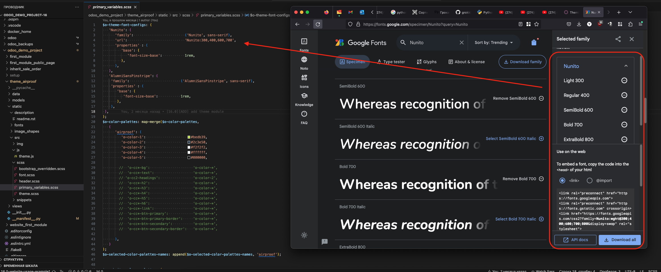Toggle reader view in the address bar
661x272 pixels.
(x=521, y=24)
